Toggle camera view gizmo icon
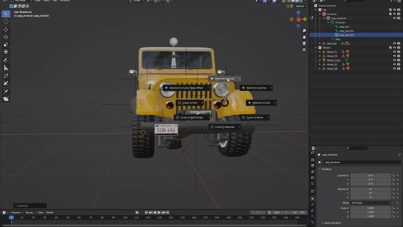This screenshot has width=403, height=227. [304, 44]
